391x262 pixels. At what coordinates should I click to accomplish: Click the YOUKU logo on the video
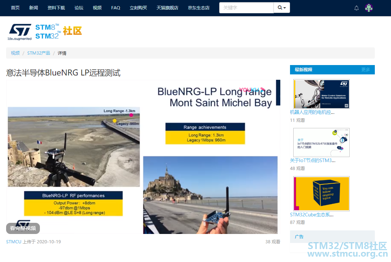[x=252, y=89]
